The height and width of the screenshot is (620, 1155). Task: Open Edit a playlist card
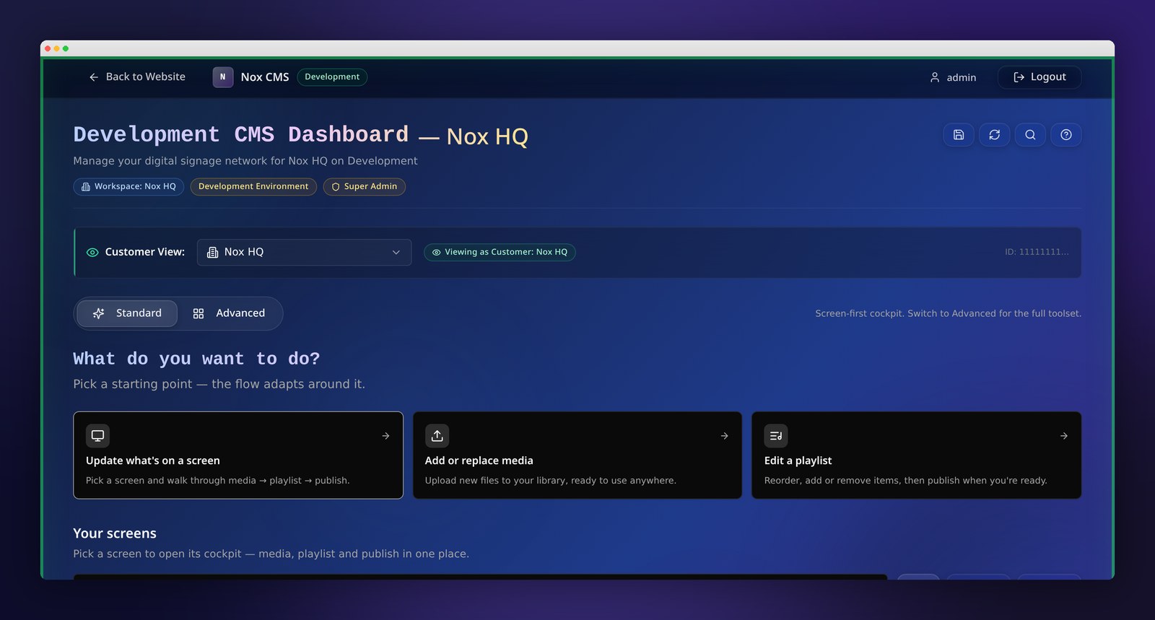(917, 455)
